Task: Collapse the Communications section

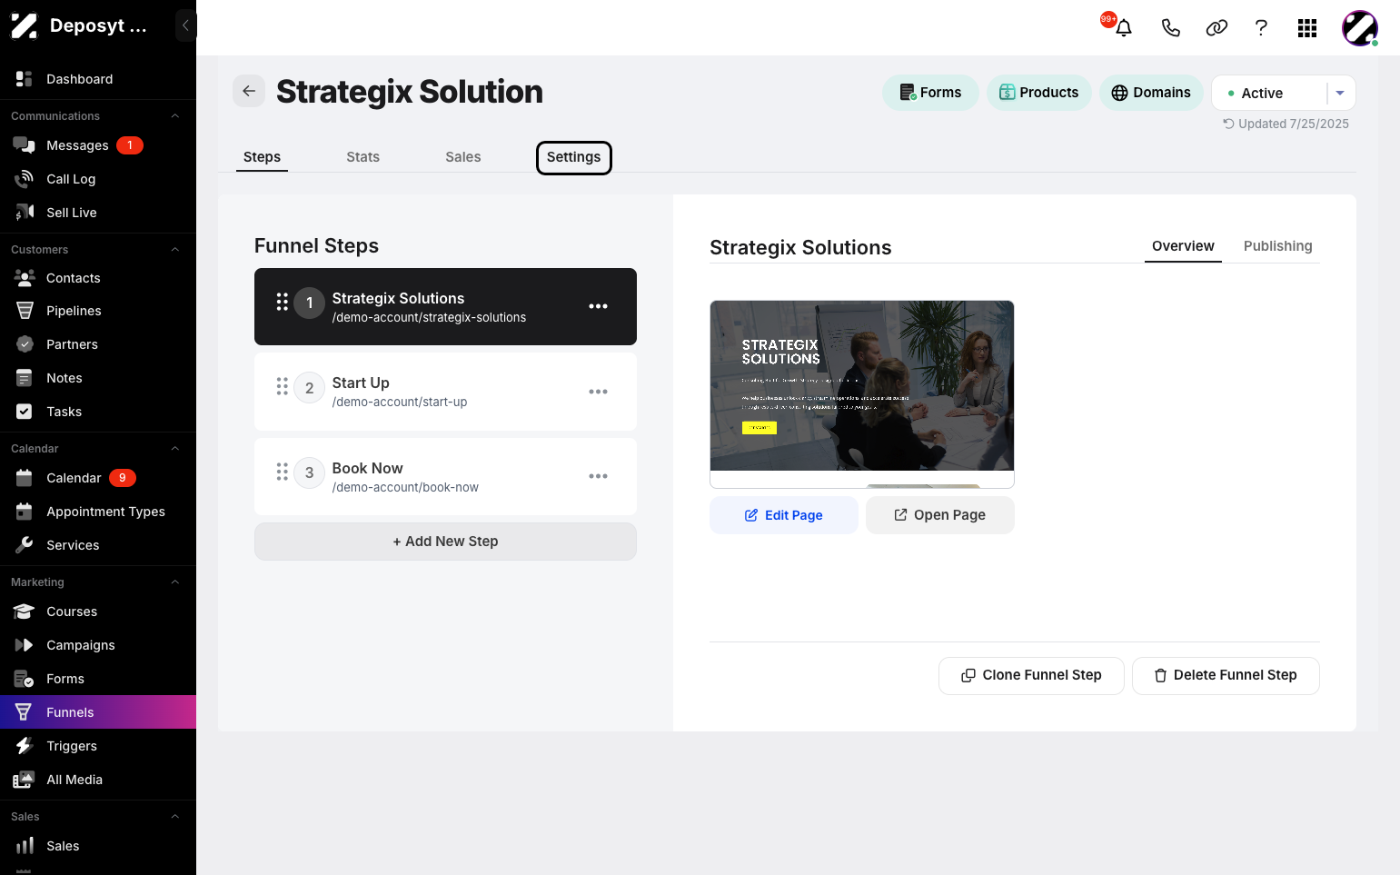Action: (x=175, y=116)
